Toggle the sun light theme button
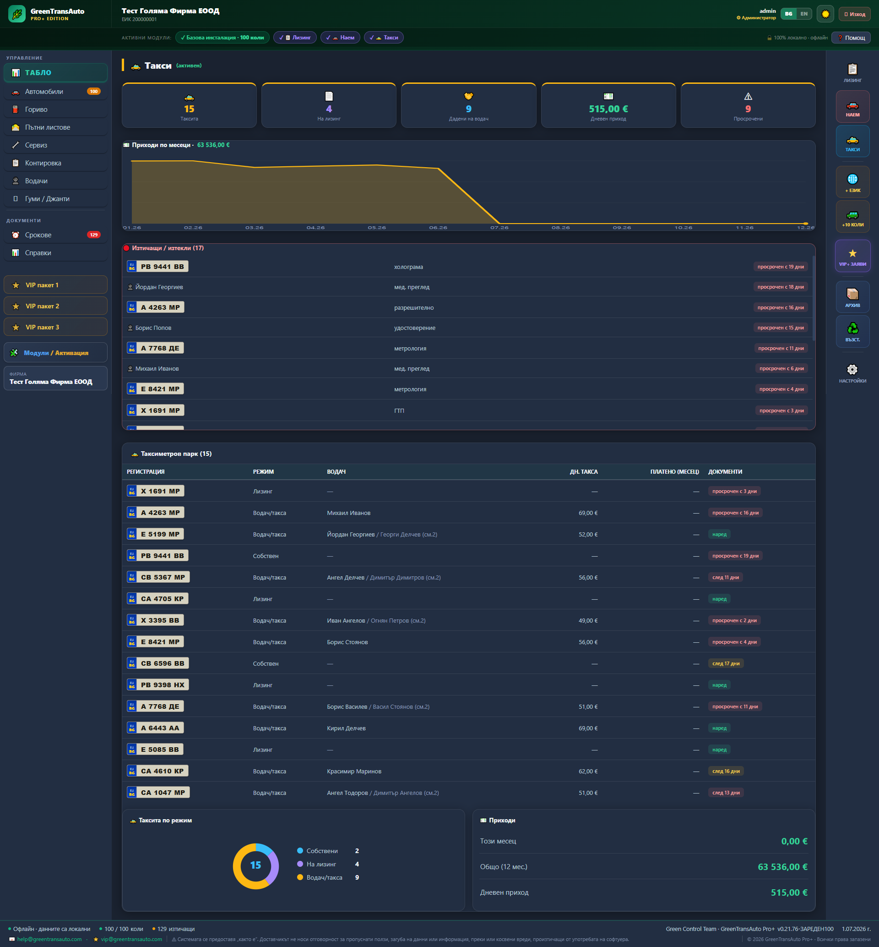 (825, 14)
